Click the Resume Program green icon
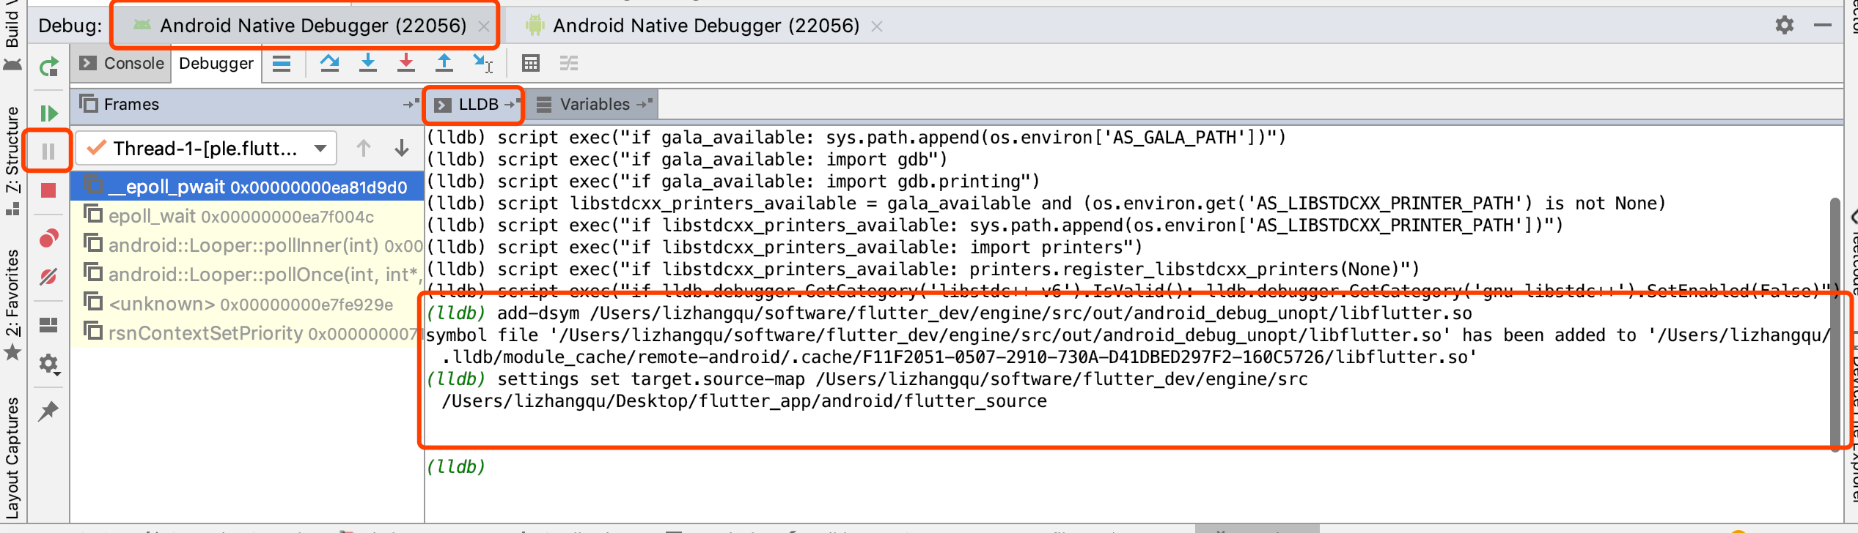The height and width of the screenshot is (533, 1858). (x=48, y=113)
